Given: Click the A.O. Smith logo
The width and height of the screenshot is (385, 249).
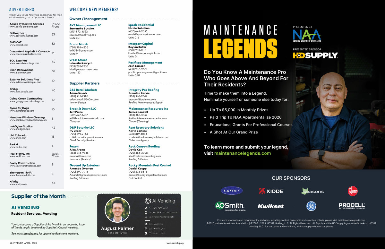Looking at the screenshot, I should coord(230,206).
